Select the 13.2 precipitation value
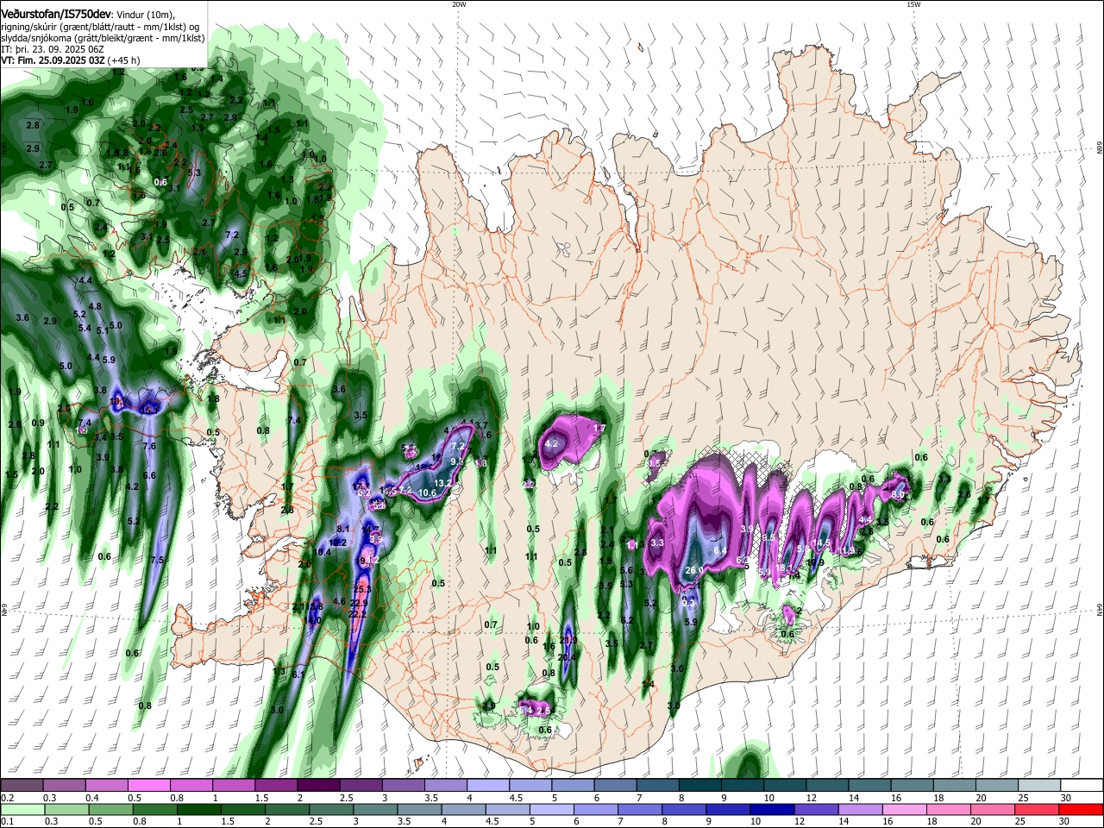This screenshot has width=1104, height=828. (442, 483)
